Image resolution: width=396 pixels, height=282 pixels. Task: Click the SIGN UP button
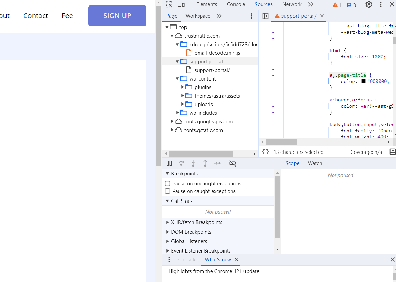[117, 16]
